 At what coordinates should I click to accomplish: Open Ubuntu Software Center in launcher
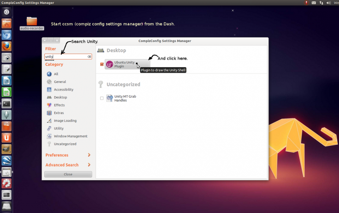pos(7,127)
